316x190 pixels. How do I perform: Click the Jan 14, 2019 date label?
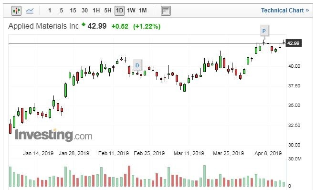[38, 153]
